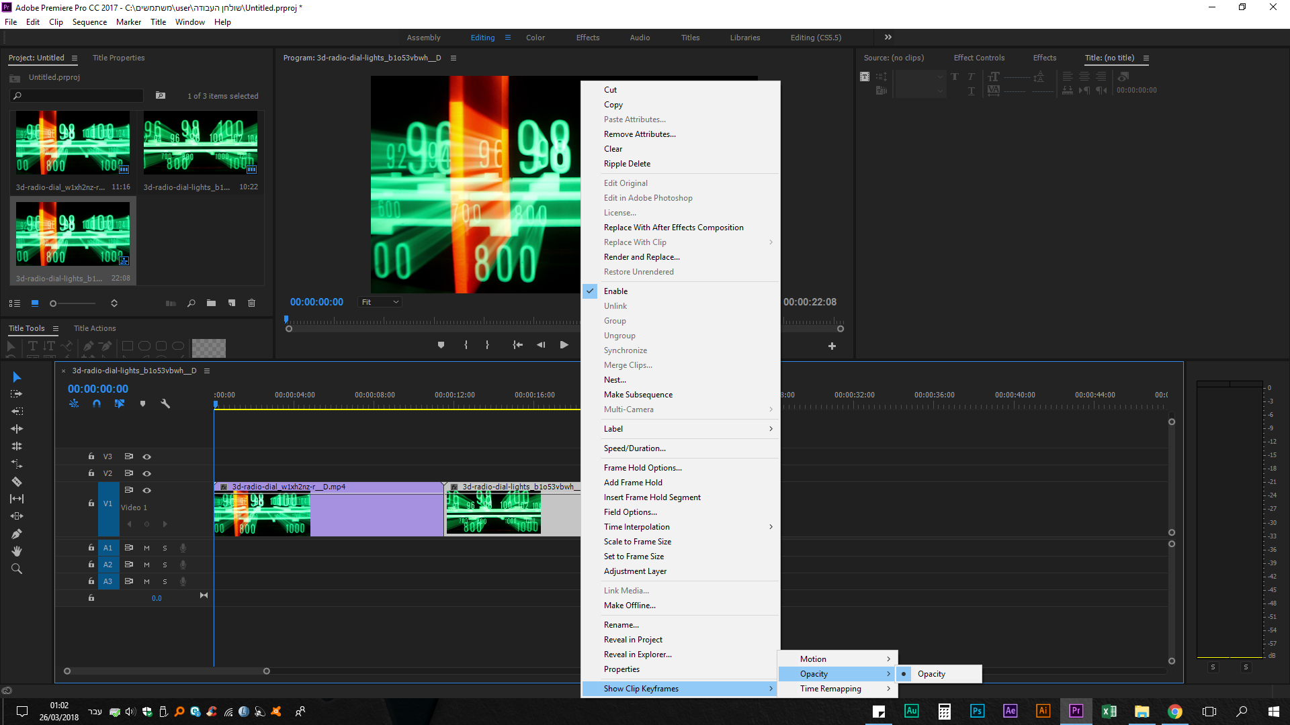Toggle the V3 track lock
1290x725 pixels.
tap(91, 456)
